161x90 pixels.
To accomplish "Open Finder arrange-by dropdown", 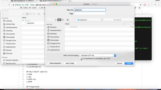I will [39, 14].
